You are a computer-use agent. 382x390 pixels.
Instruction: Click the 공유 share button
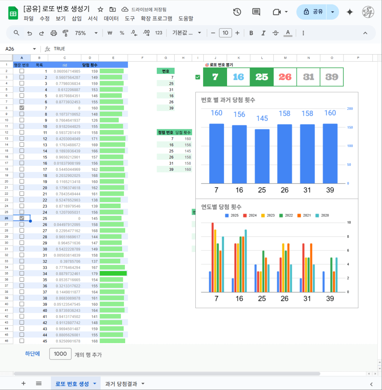313,12
